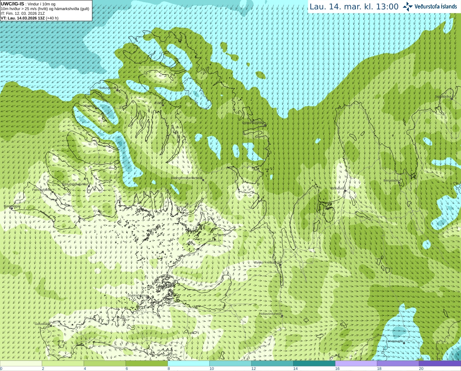Pick the 14–16 dark teal legend swatch
The height and width of the screenshot is (371, 461).
click(x=314, y=363)
